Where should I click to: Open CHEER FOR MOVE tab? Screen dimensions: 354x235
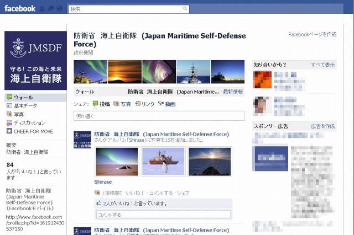tap(33, 131)
